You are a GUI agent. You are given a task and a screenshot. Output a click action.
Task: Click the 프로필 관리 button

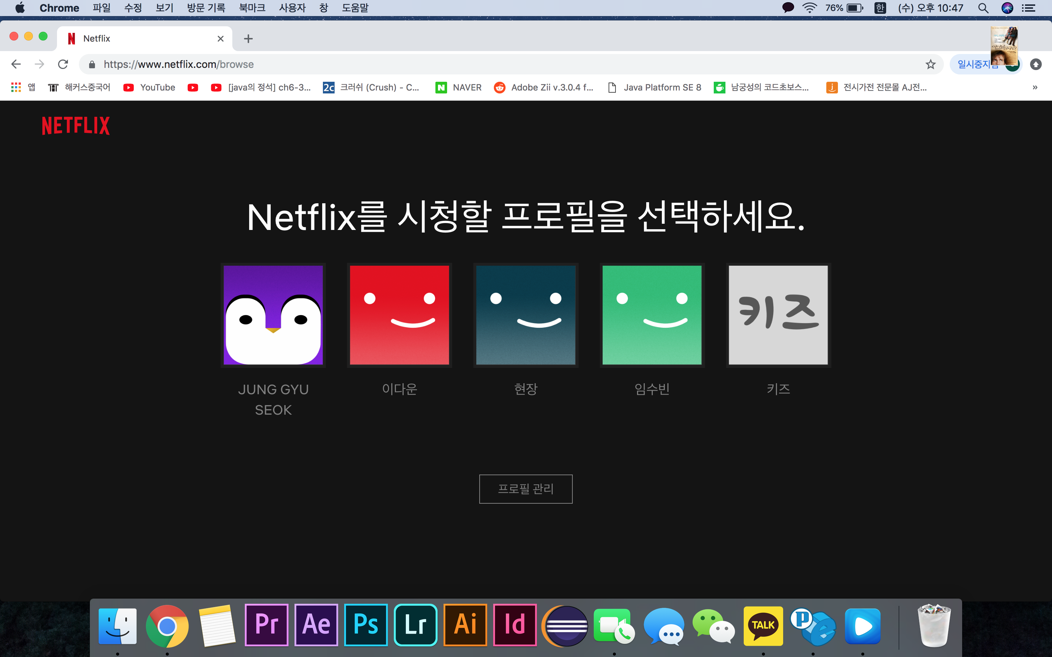coord(526,489)
